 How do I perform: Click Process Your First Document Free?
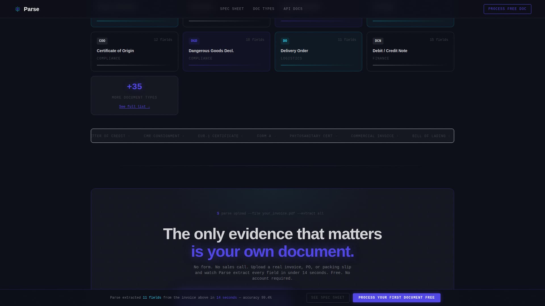(x=397, y=297)
